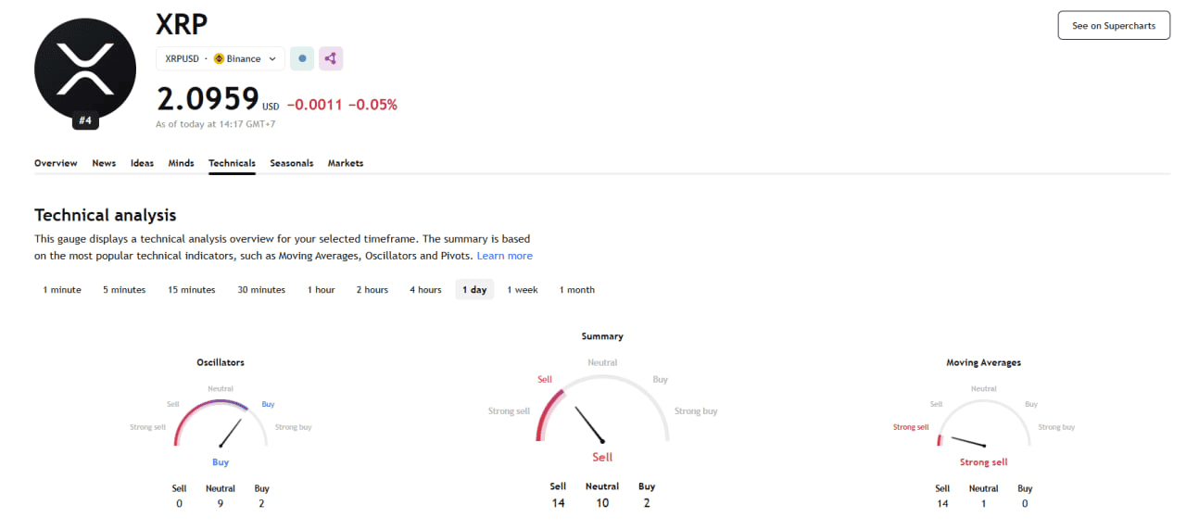The width and height of the screenshot is (1186, 530).
Task: Click the Oscillators gauge needle
Action: [x=231, y=433]
